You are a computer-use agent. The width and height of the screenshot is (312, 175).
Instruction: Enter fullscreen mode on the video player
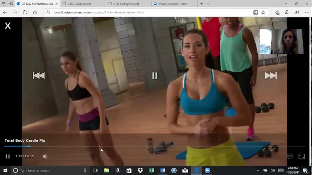302,156
